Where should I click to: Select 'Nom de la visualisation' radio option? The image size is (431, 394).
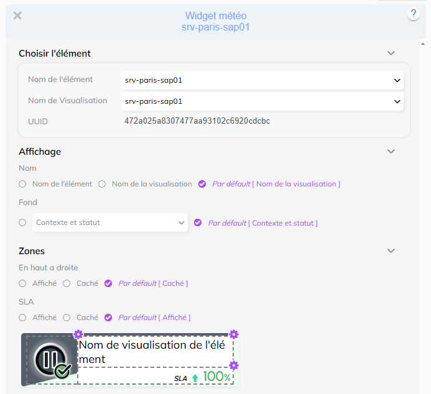[x=102, y=184]
